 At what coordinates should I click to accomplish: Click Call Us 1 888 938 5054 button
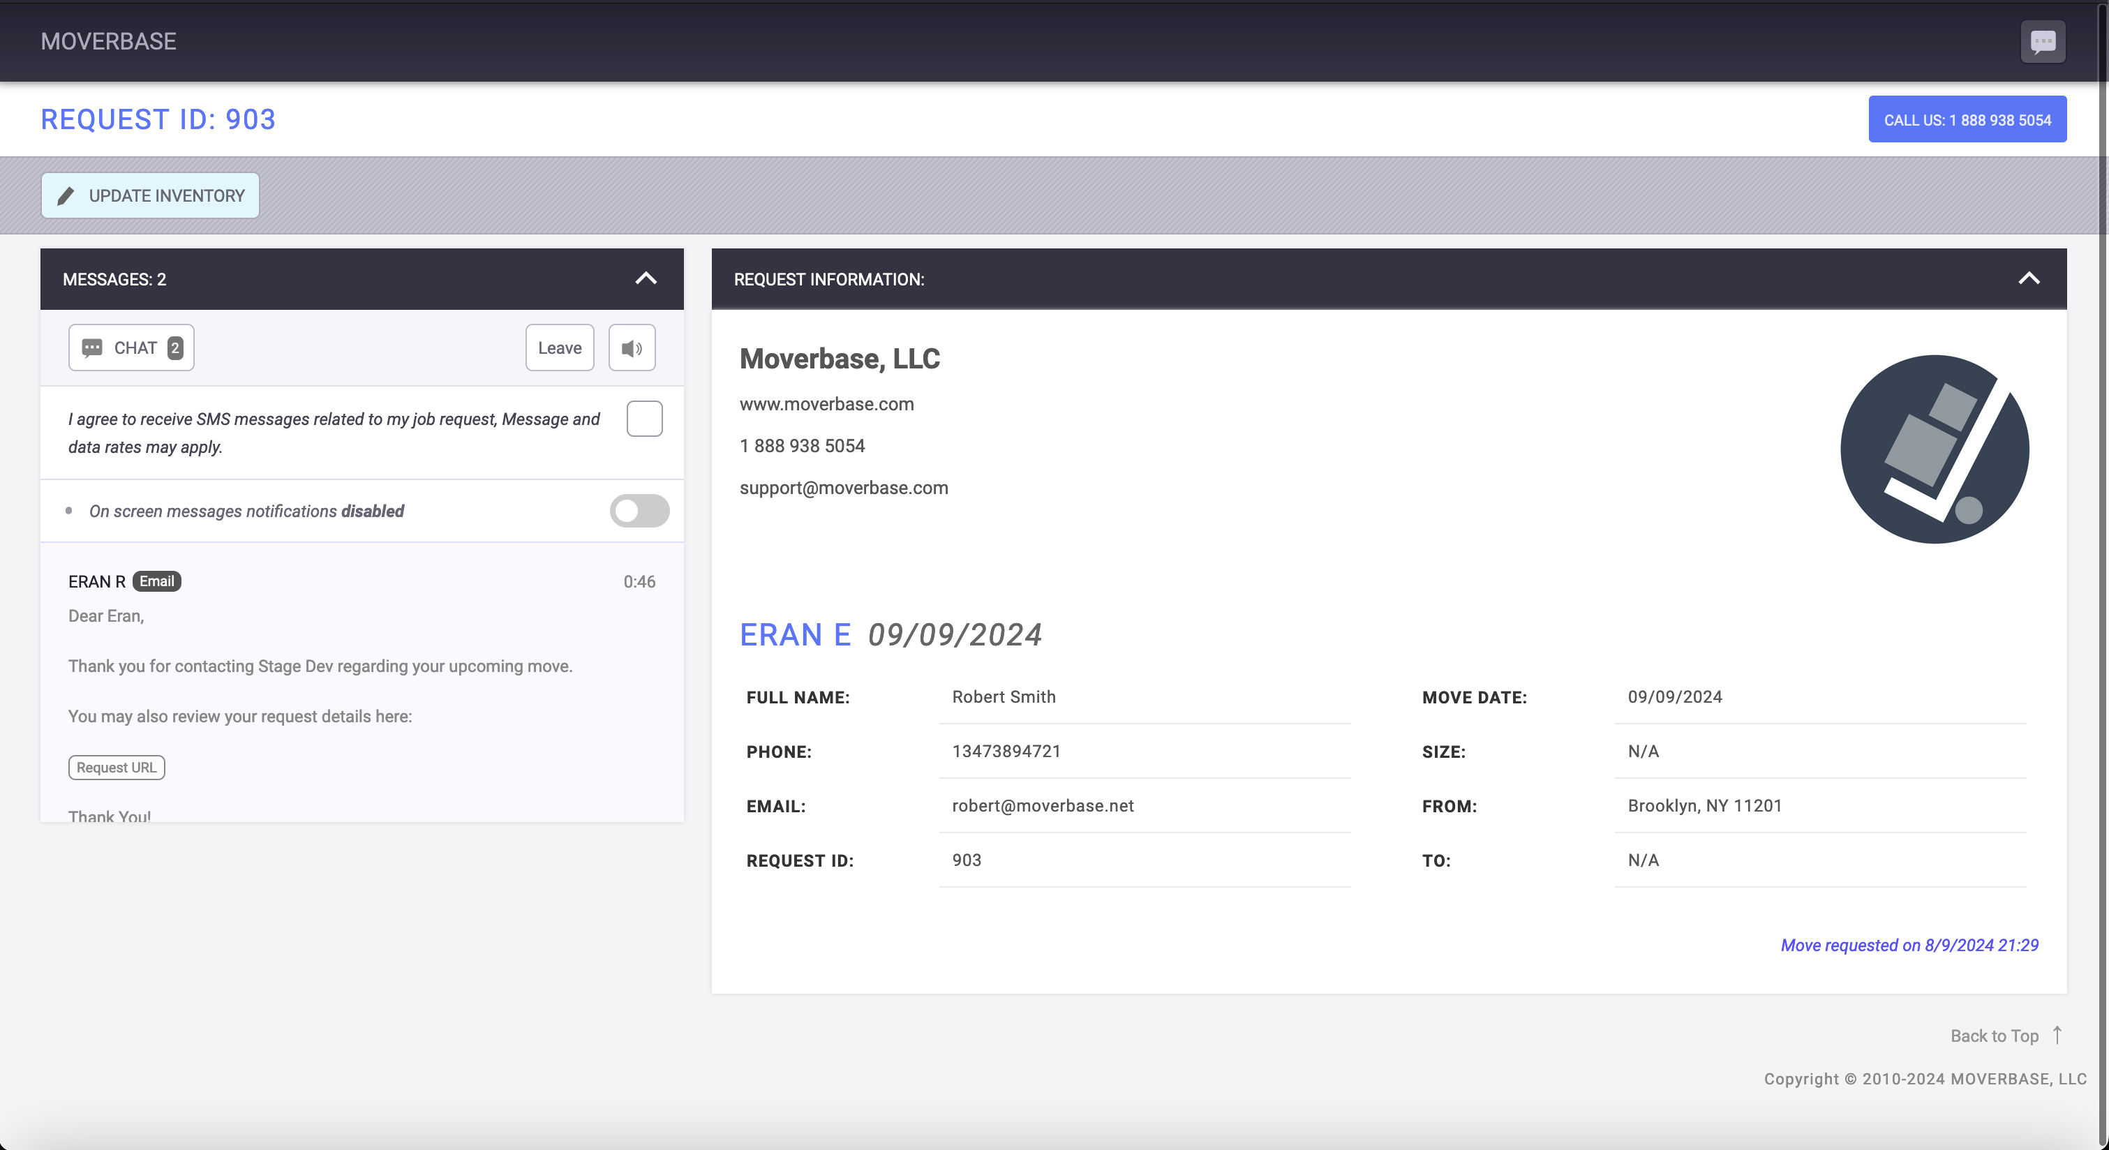coord(1967,119)
